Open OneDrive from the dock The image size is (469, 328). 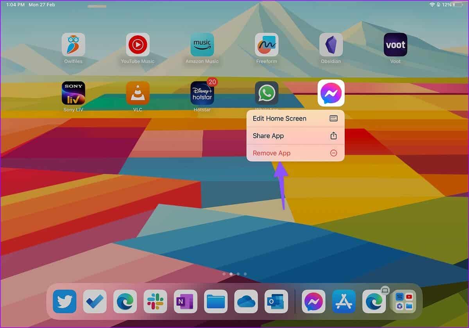click(246, 301)
